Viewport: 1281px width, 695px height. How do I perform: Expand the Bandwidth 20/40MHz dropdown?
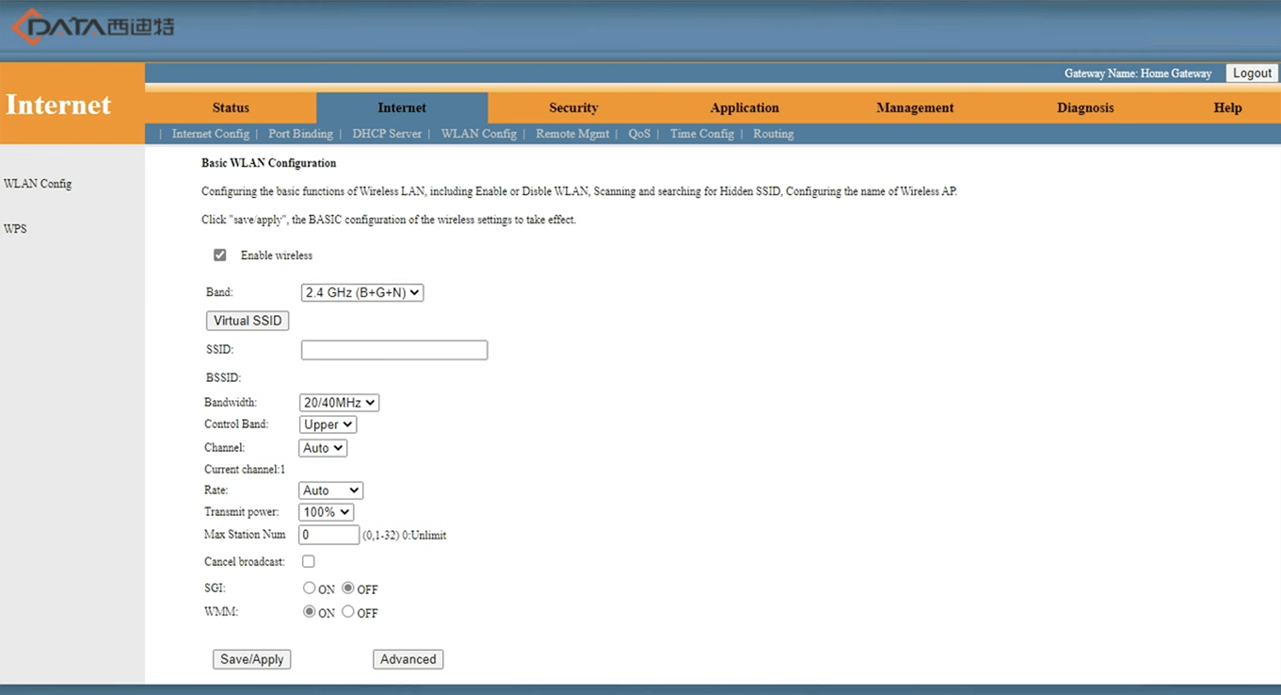pos(339,403)
